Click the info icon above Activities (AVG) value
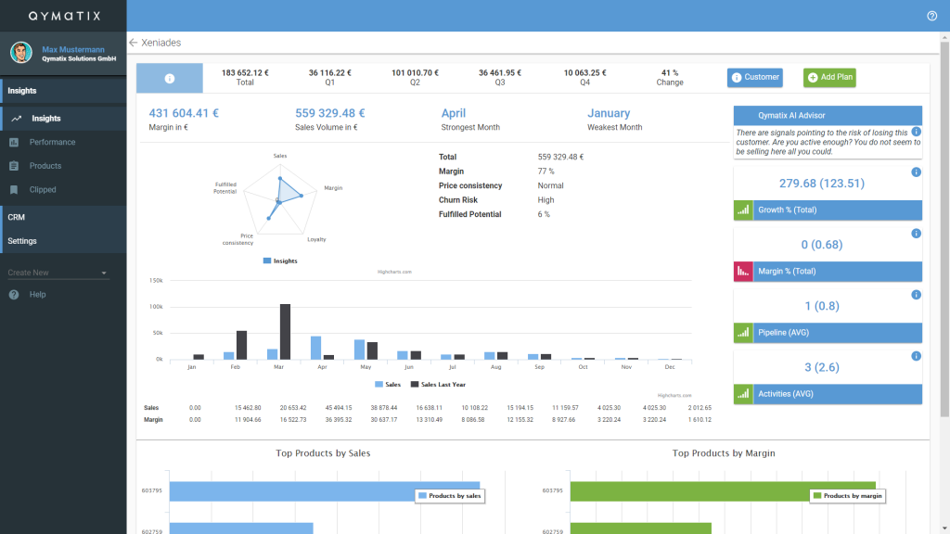The image size is (950, 534). coord(916,356)
